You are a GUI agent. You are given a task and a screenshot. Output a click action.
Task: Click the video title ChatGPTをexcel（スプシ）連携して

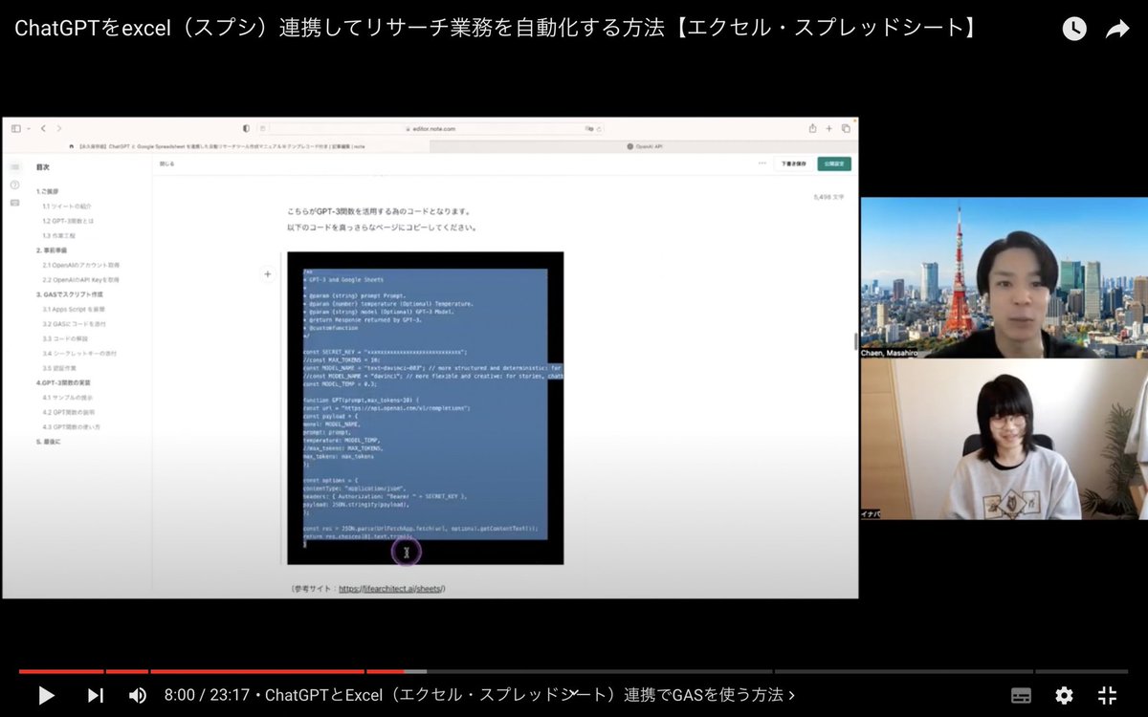pos(497,29)
